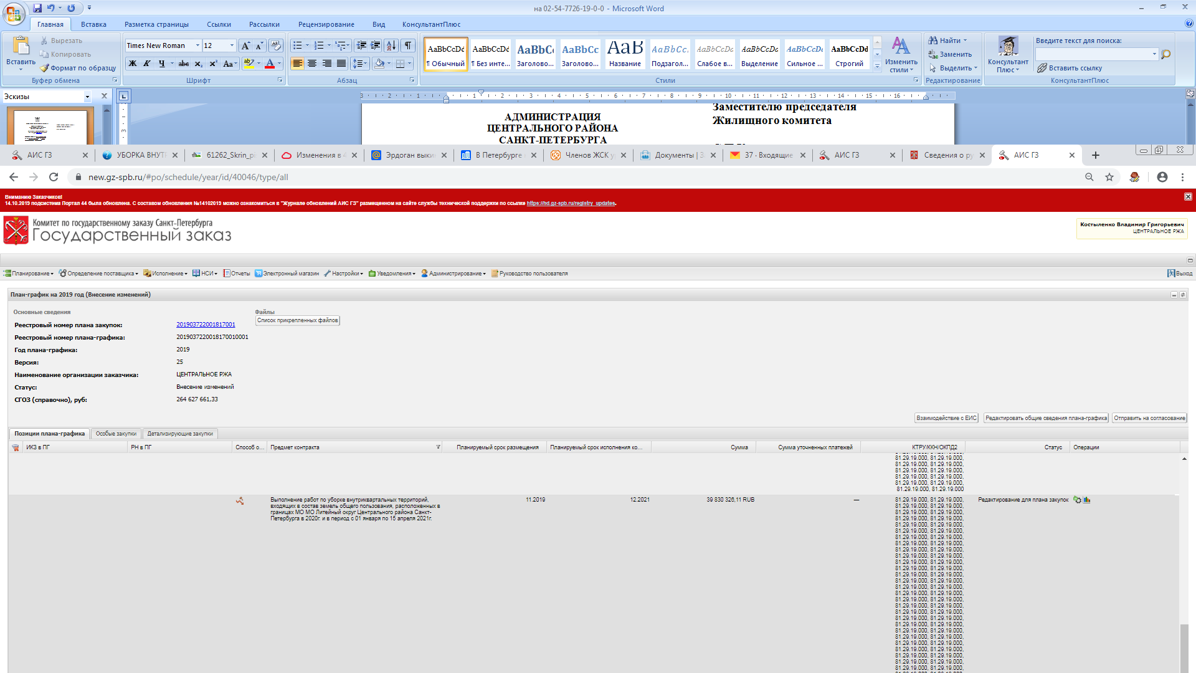Click Отправить на согласование button

[x=1149, y=418]
